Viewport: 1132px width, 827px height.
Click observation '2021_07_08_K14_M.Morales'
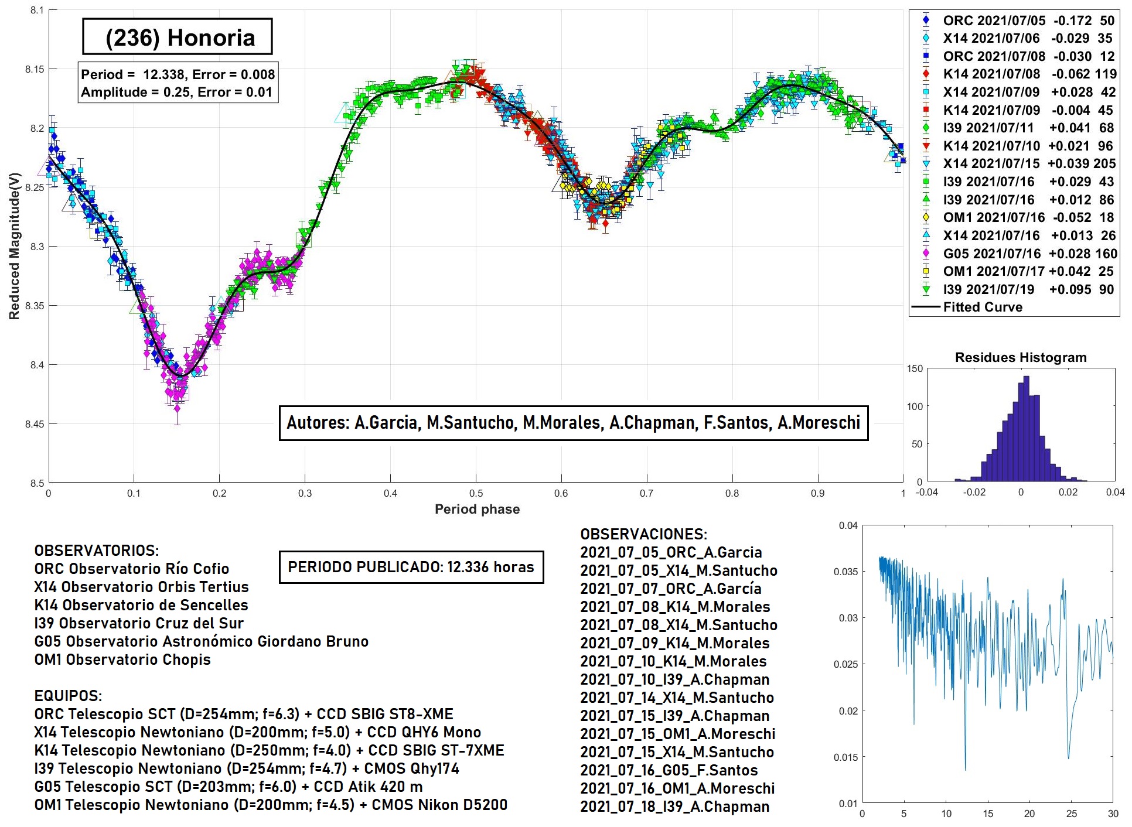(x=675, y=607)
